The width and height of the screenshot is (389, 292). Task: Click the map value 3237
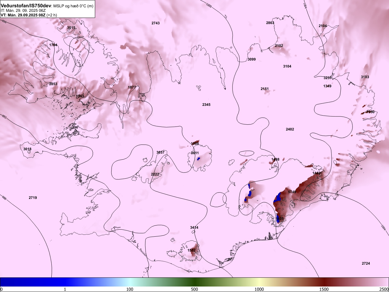pyautogui.click(x=328, y=78)
